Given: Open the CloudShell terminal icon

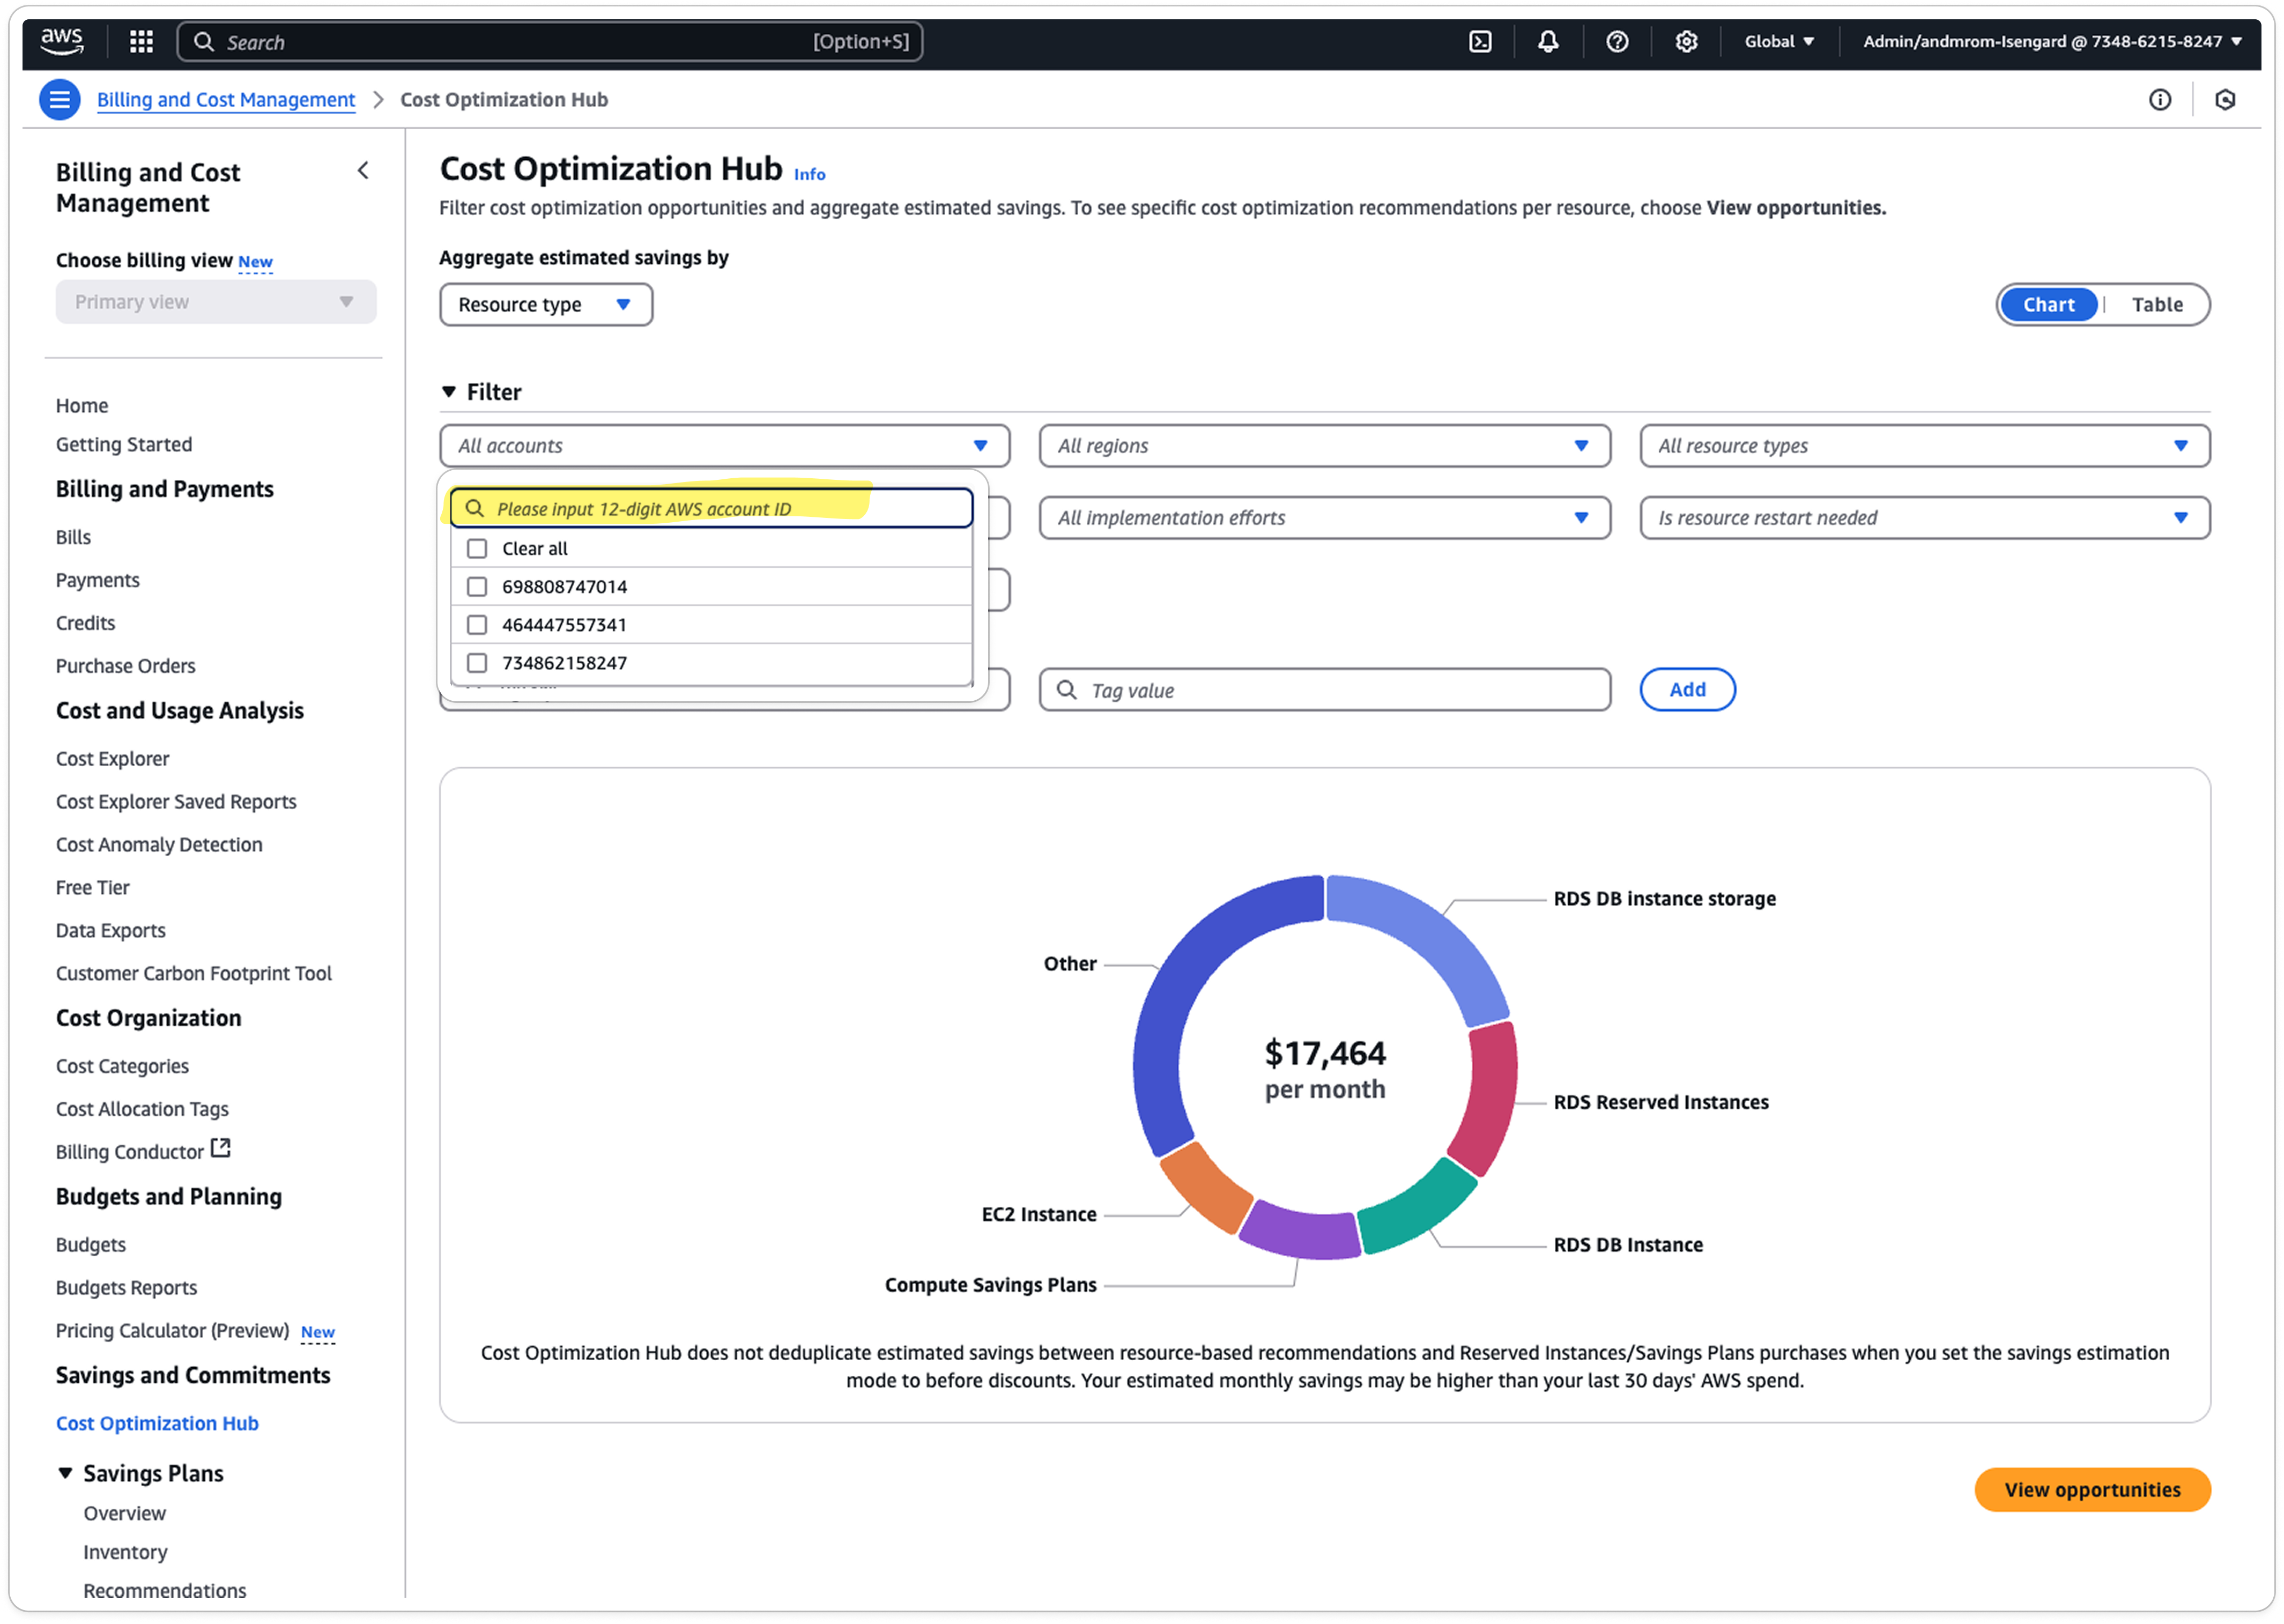Looking at the screenshot, I should click(x=1480, y=41).
